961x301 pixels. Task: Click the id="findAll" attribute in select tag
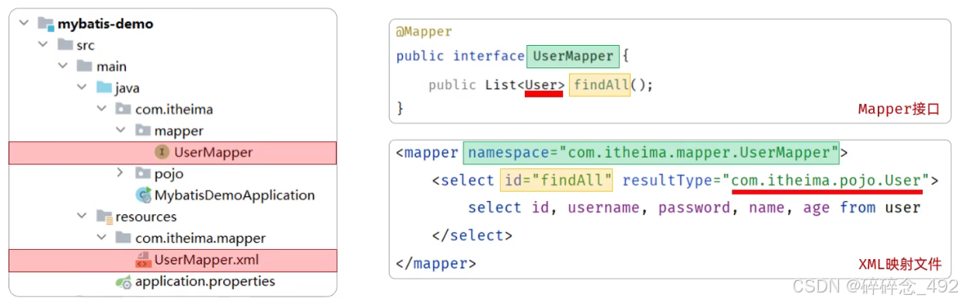tap(556, 181)
